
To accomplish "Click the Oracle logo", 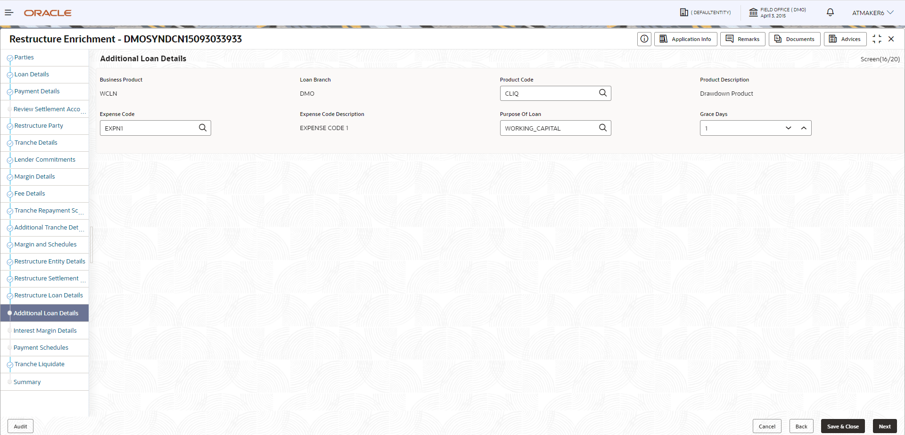I will [x=48, y=13].
